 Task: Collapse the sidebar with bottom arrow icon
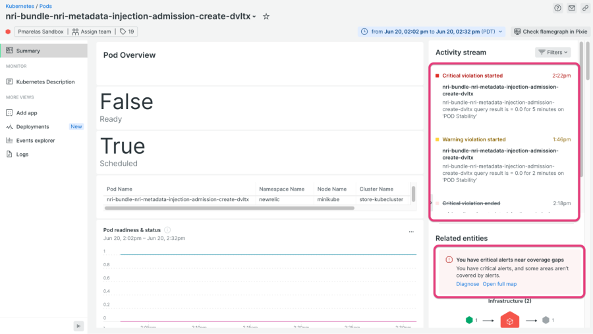[x=78, y=325]
